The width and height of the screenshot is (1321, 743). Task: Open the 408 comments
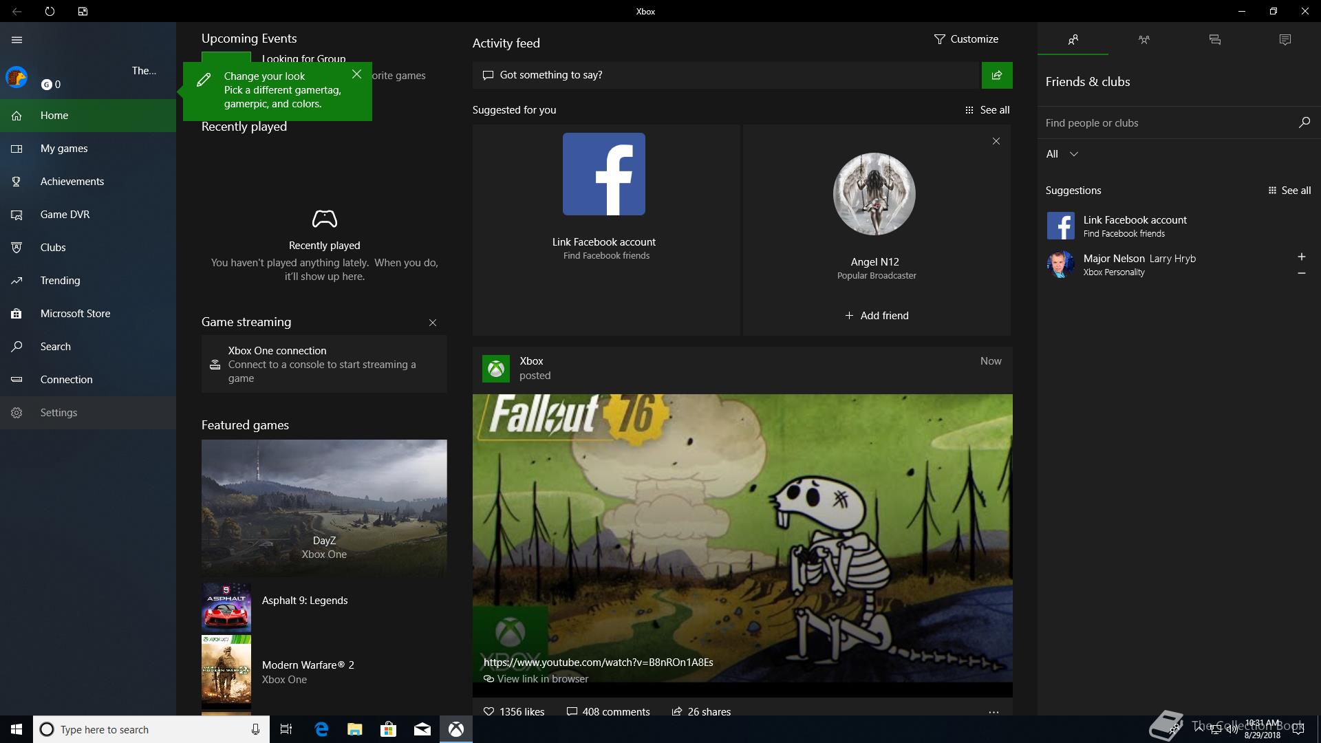608,712
